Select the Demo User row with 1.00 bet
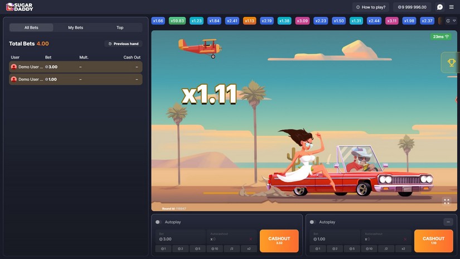Screen dimensions: 460x259 pos(76,79)
